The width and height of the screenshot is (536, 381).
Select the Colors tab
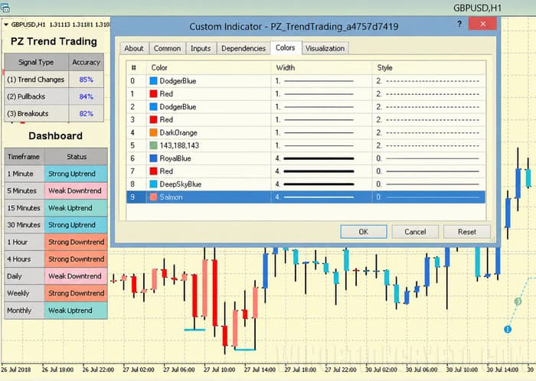click(286, 47)
